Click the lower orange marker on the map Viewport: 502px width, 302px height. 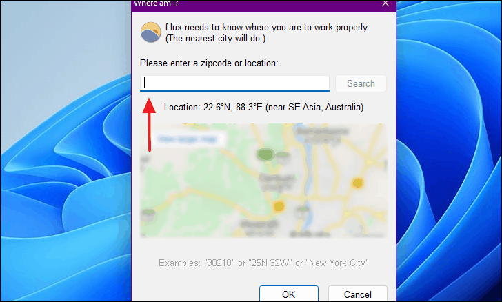279,206
